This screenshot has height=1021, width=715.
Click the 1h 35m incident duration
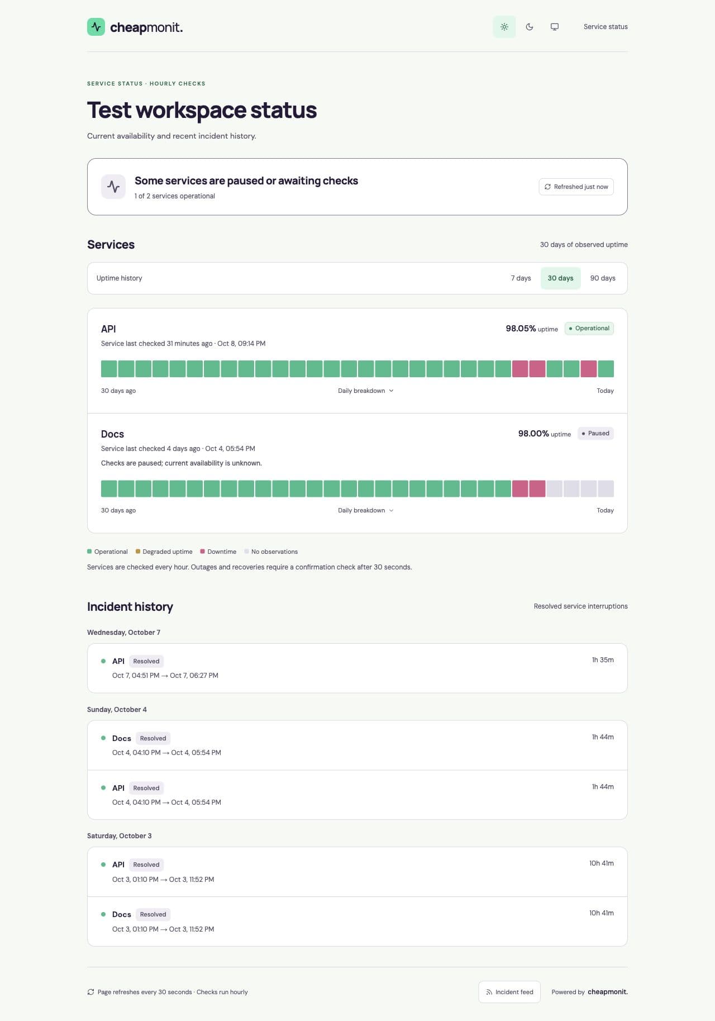point(603,660)
